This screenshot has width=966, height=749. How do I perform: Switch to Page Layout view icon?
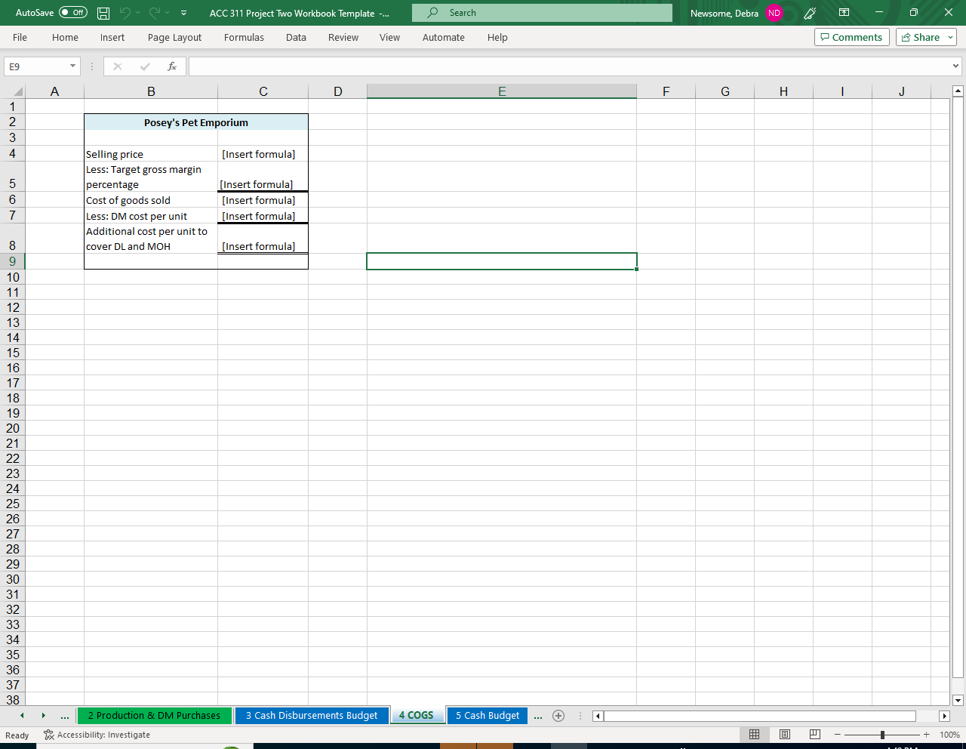(x=785, y=735)
